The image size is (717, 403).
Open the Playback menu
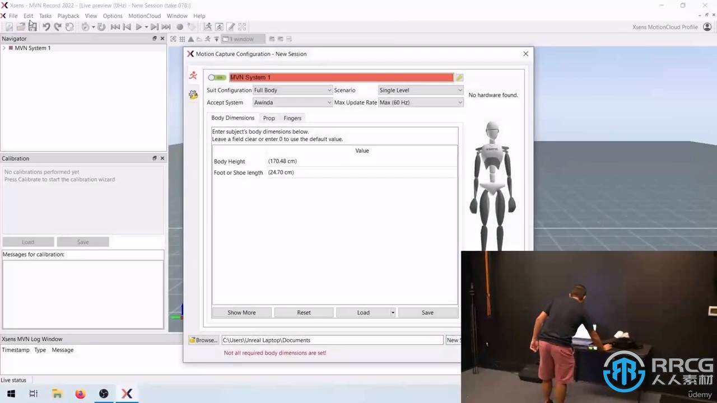(68, 16)
